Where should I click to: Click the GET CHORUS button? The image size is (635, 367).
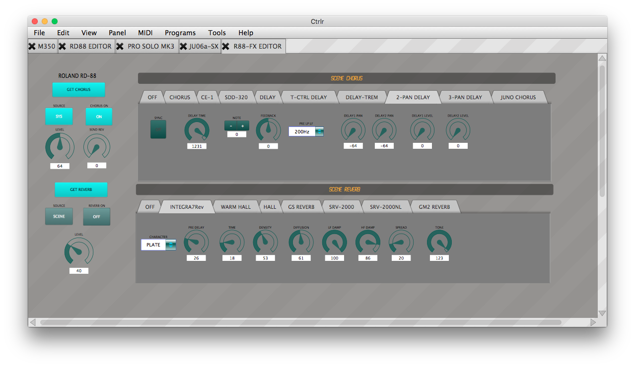[x=78, y=90]
